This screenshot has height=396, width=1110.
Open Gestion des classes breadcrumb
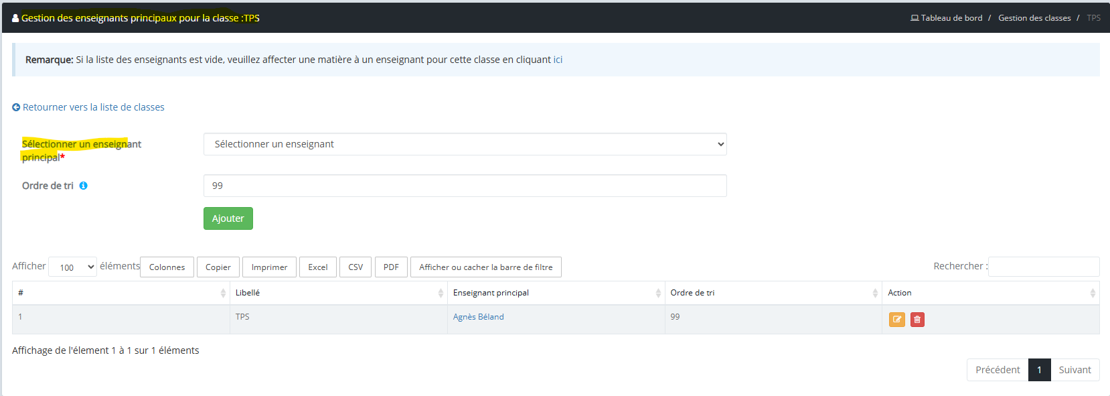[1034, 18]
